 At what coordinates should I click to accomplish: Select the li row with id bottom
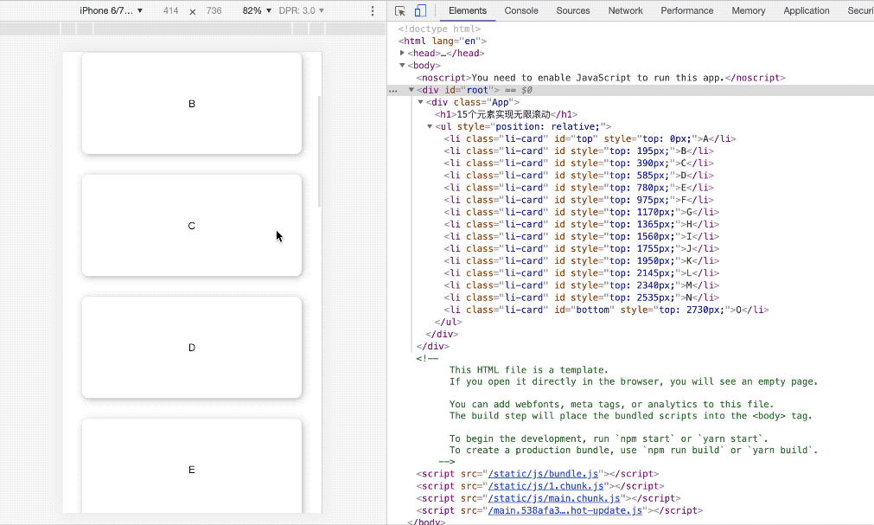coord(607,311)
